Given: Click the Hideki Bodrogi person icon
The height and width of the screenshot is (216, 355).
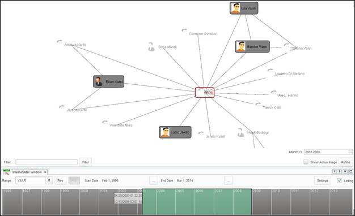Looking at the screenshot, I should tap(240, 132).
